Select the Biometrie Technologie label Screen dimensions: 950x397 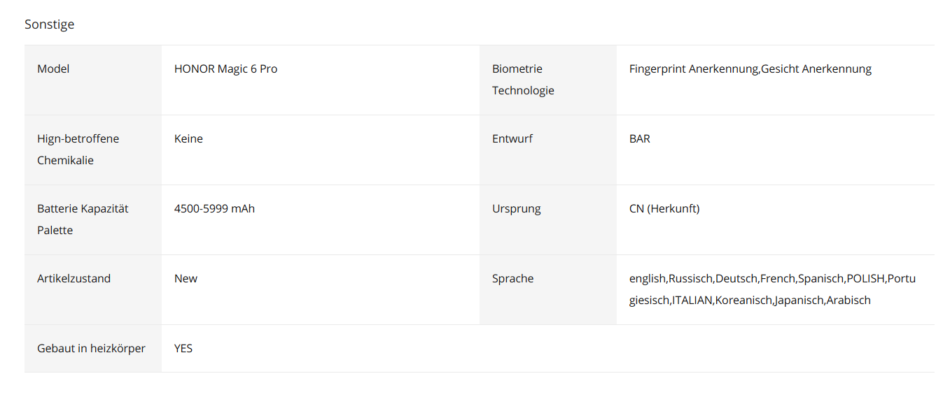coord(523,80)
